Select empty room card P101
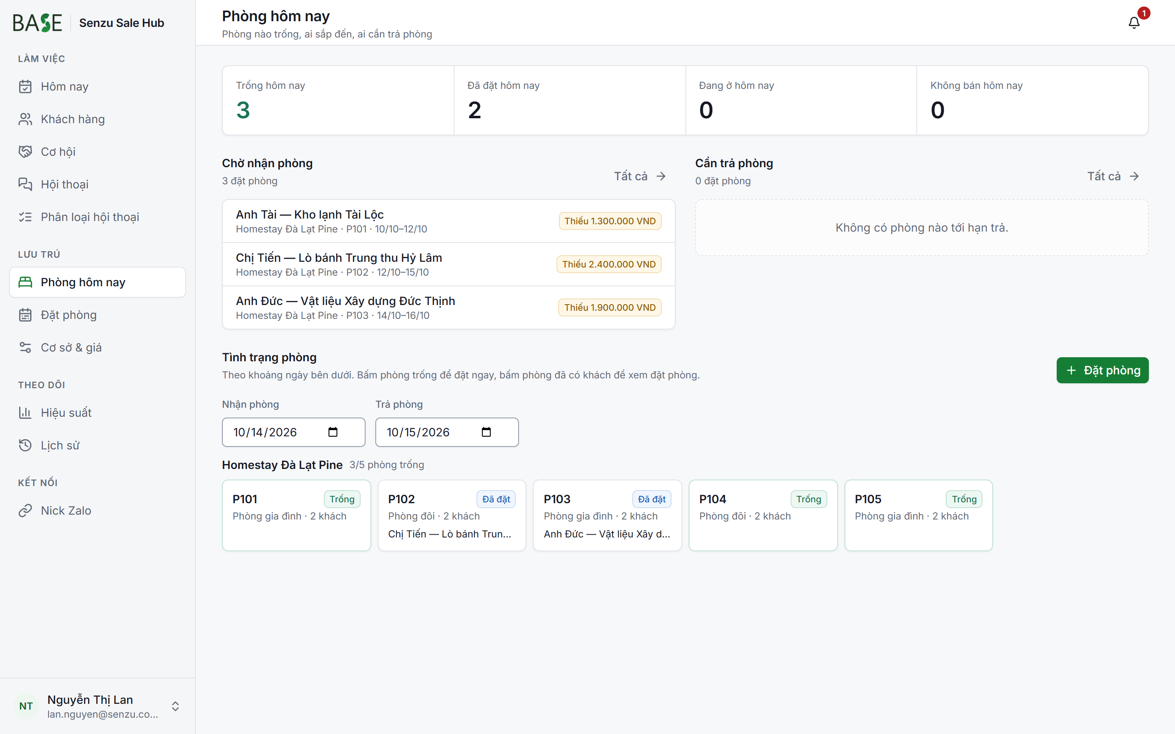1175x734 pixels. click(x=296, y=515)
